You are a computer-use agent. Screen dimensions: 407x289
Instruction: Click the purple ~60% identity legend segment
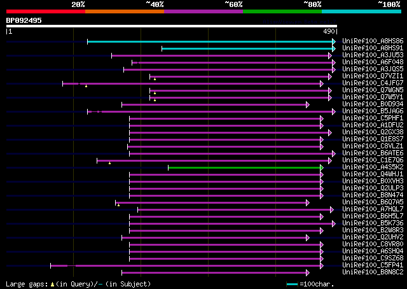coord(203,11)
